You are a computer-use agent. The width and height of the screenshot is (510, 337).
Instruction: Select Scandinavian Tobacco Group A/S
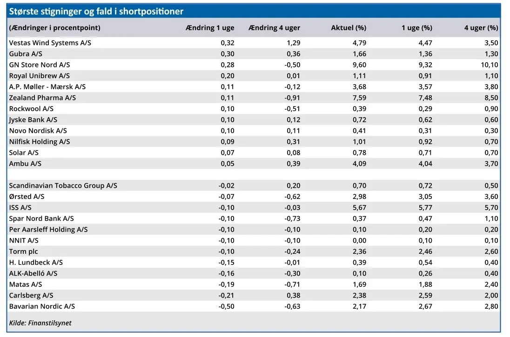(x=63, y=185)
